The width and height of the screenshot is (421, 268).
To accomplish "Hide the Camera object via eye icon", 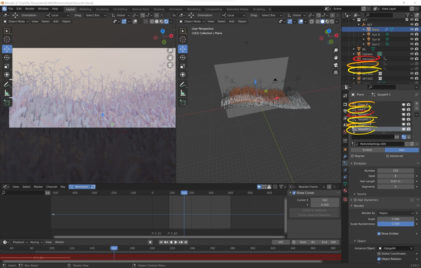I will (412, 54).
